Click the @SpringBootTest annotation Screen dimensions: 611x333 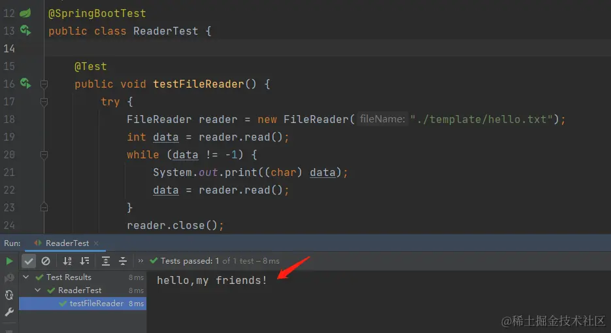[x=97, y=14]
